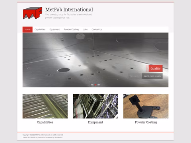The width and height of the screenshot is (191, 143).
Task: Click the main sheet metal slider image
Action: pyautogui.click(x=95, y=60)
